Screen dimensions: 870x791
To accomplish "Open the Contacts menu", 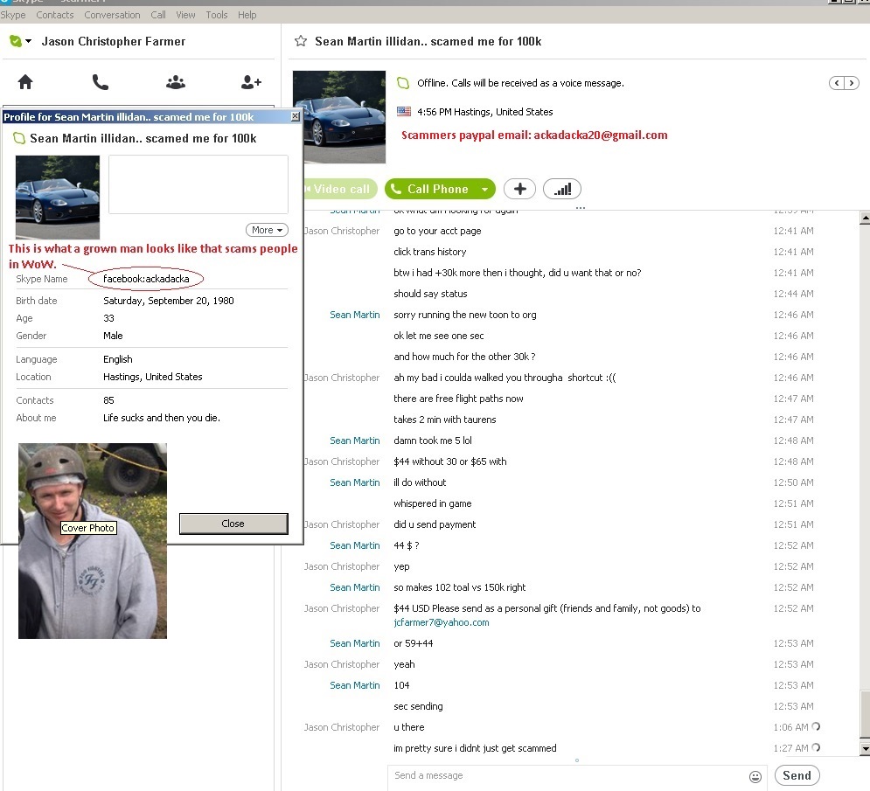I will click(x=55, y=15).
